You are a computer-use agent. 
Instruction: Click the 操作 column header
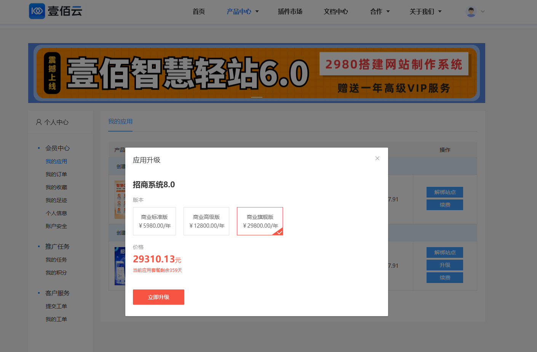(445, 150)
